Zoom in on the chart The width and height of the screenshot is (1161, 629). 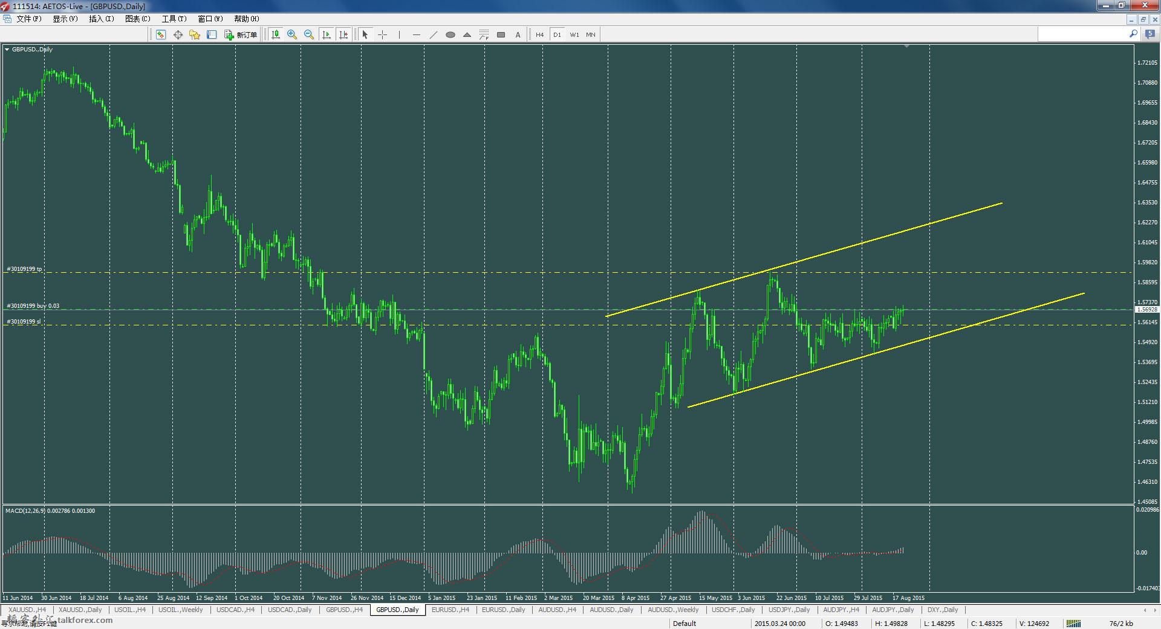pyautogui.click(x=292, y=34)
